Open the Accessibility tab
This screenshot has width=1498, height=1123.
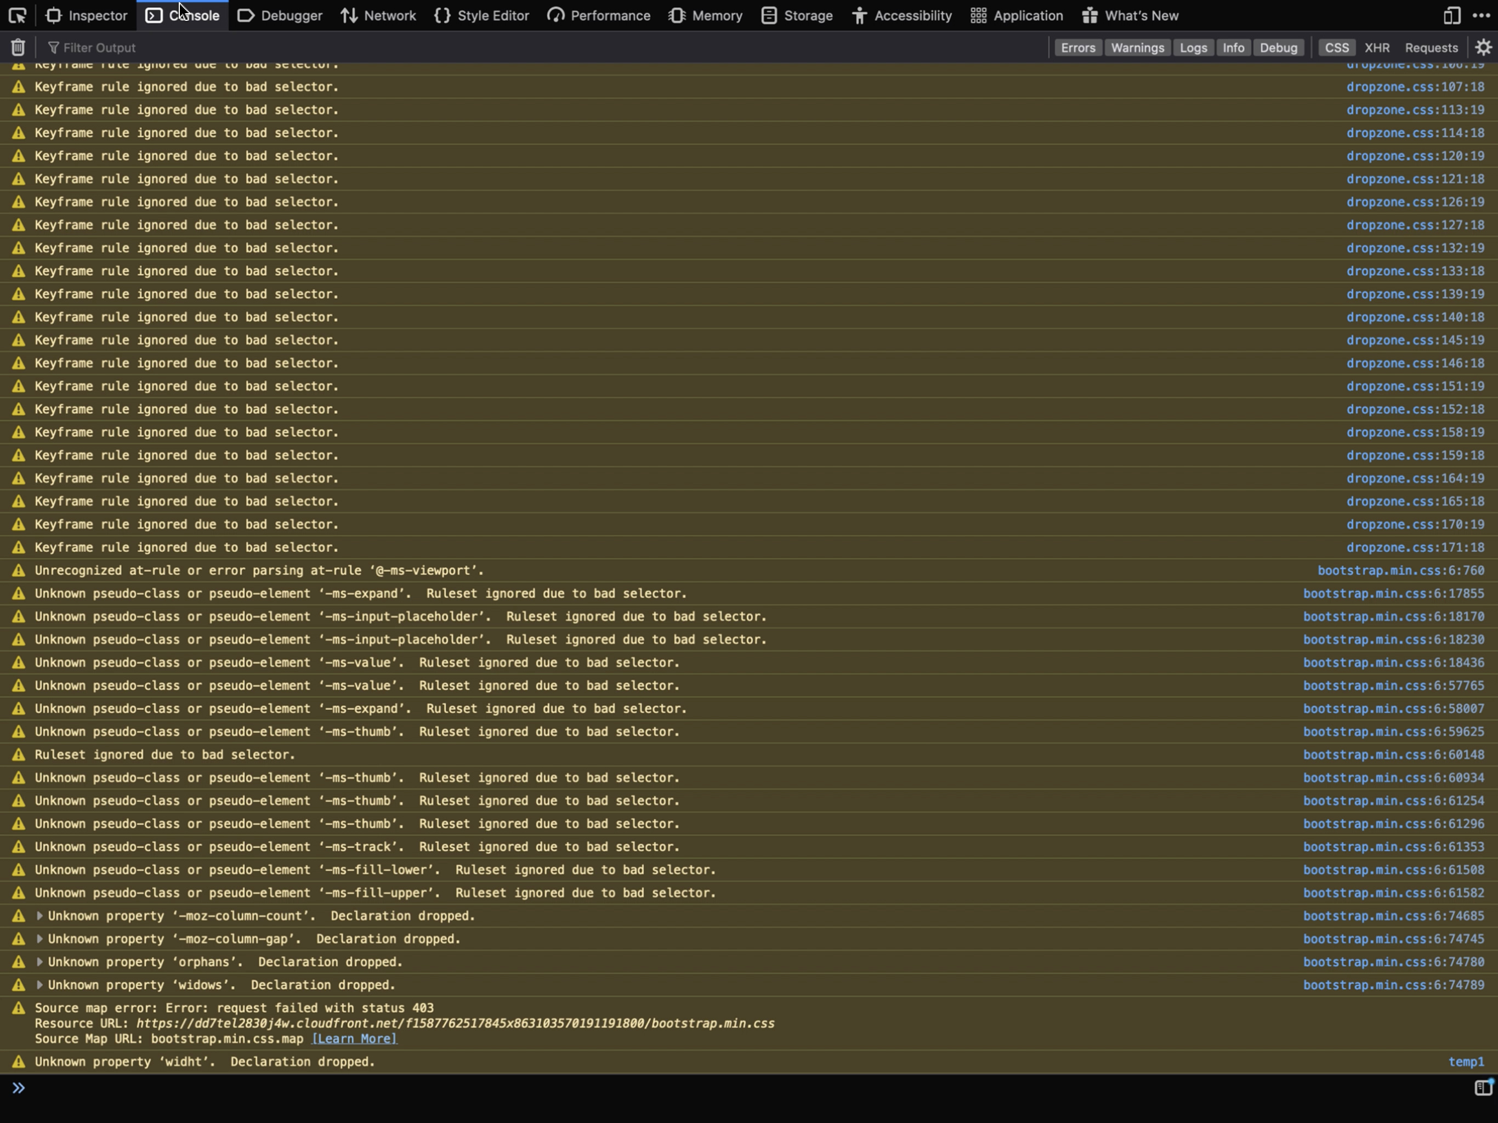click(x=901, y=15)
